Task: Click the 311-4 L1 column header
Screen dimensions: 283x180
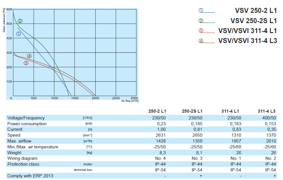Action: coord(230,111)
